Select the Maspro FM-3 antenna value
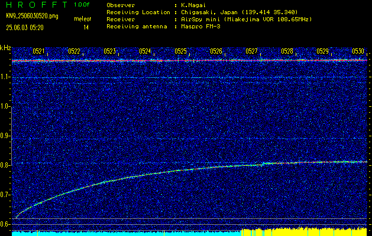 [x=200, y=27]
